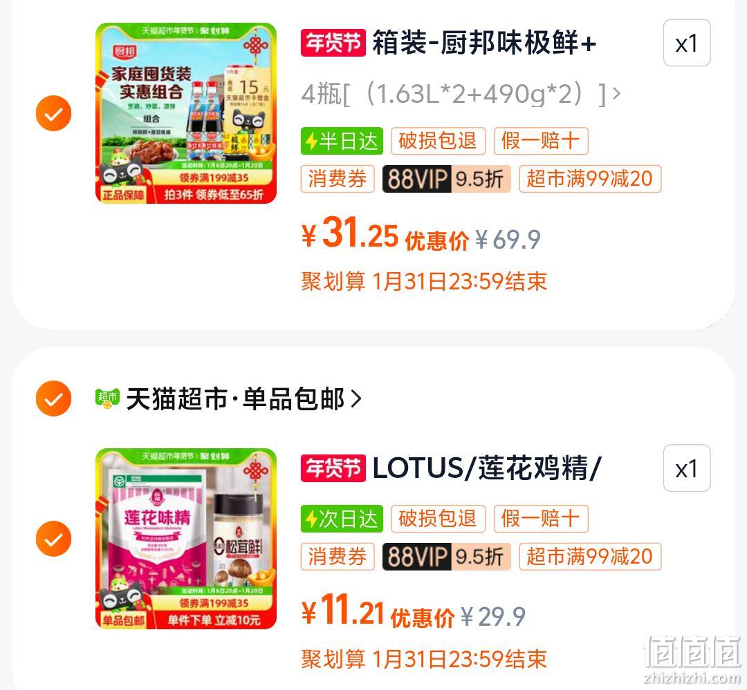Uncheck the 厨邦味极鲜 product checkbox
This screenshot has height=690, width=747.
click(x=53, y=113)
